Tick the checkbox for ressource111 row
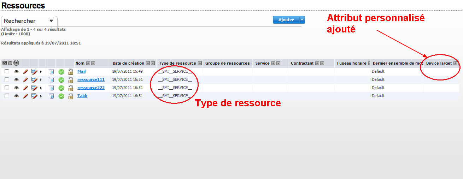 pyautogui.click(x=7, y=79)
